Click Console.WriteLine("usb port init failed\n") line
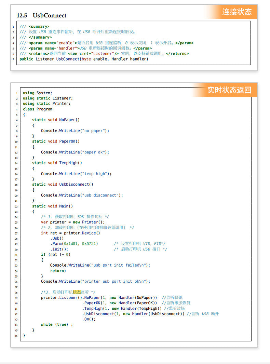Screen dimensions: 270x364 click(x=100, y=265)
